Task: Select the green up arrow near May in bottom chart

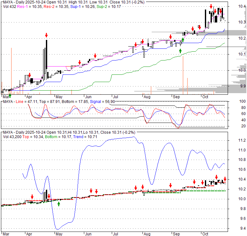Action: 59,204
